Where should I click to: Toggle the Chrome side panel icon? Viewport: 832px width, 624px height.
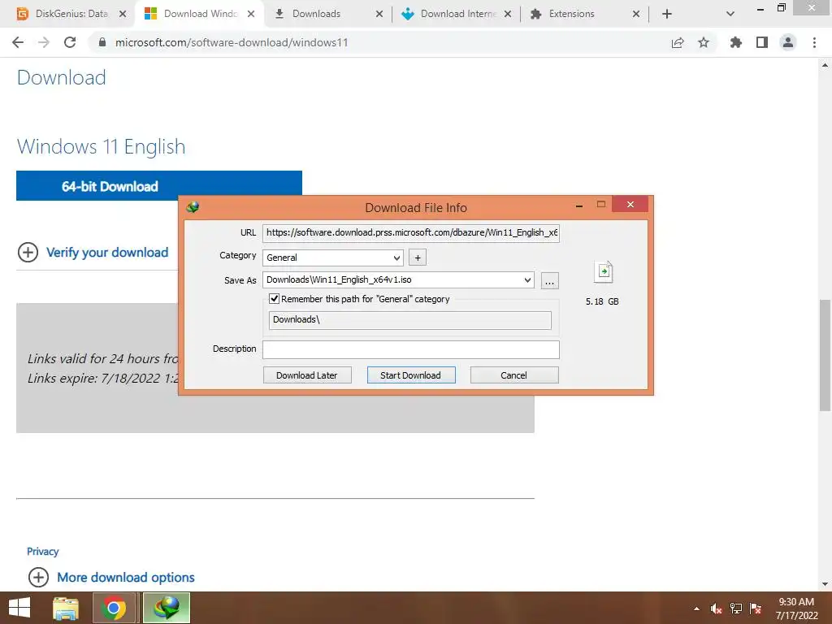[x=762, y=42]
